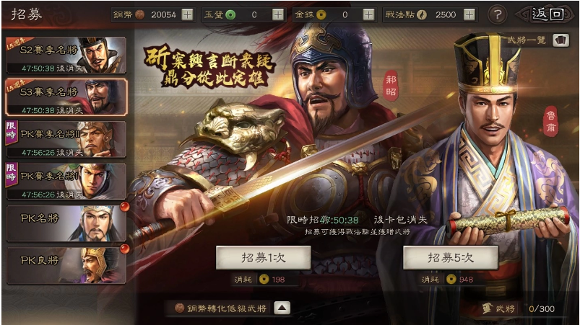Select the PK名將 card pack
This screenshot has width=580, height=325.
tap(66, 223)
